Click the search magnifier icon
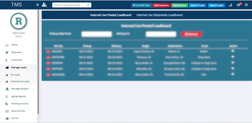 [x=88, y=5]
